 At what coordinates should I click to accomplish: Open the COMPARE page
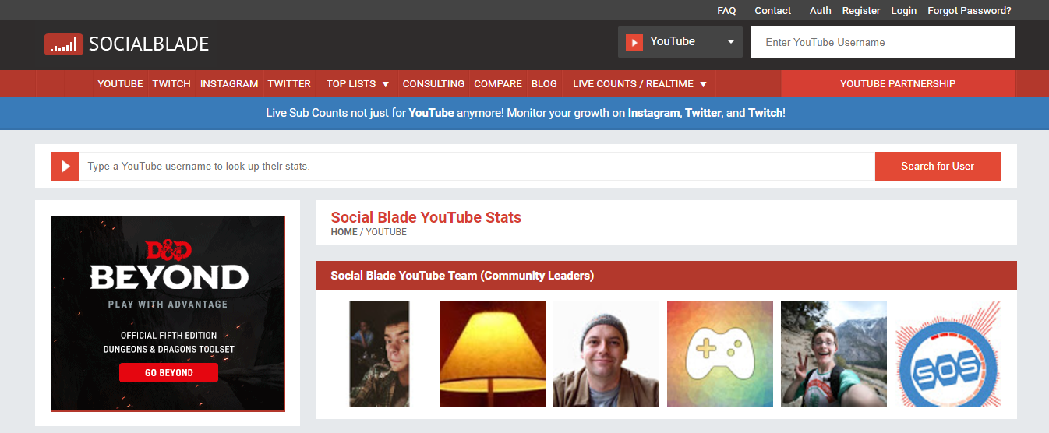498,83
